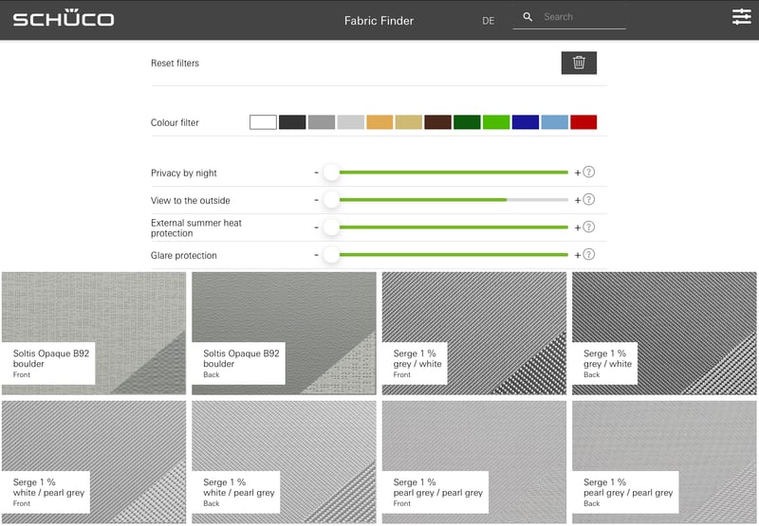Click the Colour filter label
The height and width of the screenshot is (526, 759).
pos(175,123)
